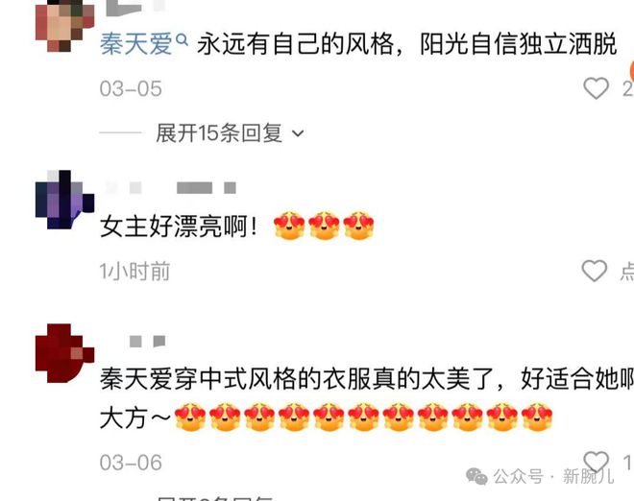Click the first heart-eyes emoji after 女主好漂亮啊
The width and height of the screenshot is (634, 501).
click(x=289, y=226)
